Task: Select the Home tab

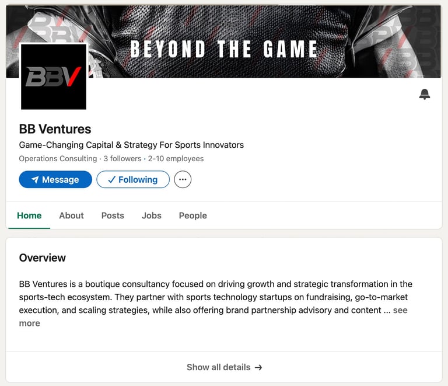Action: pyautogui.click(x=29, y=215)
